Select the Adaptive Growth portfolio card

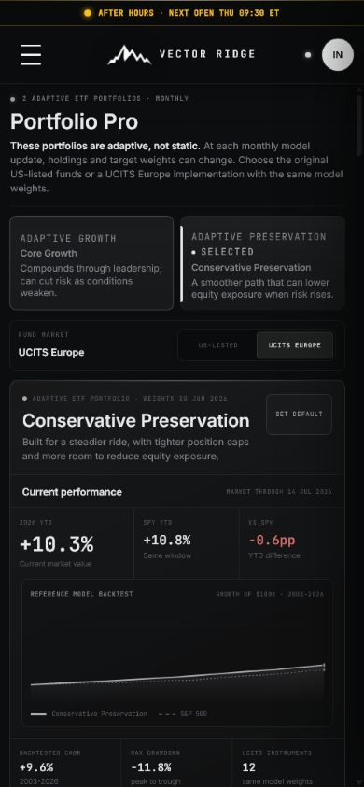91,263
